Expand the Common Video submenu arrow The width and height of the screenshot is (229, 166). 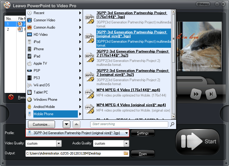(x=80, y=20)
